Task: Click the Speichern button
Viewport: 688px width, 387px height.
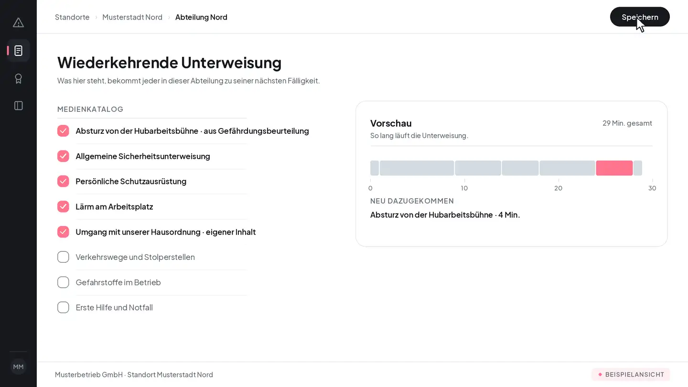Action: 640,17
